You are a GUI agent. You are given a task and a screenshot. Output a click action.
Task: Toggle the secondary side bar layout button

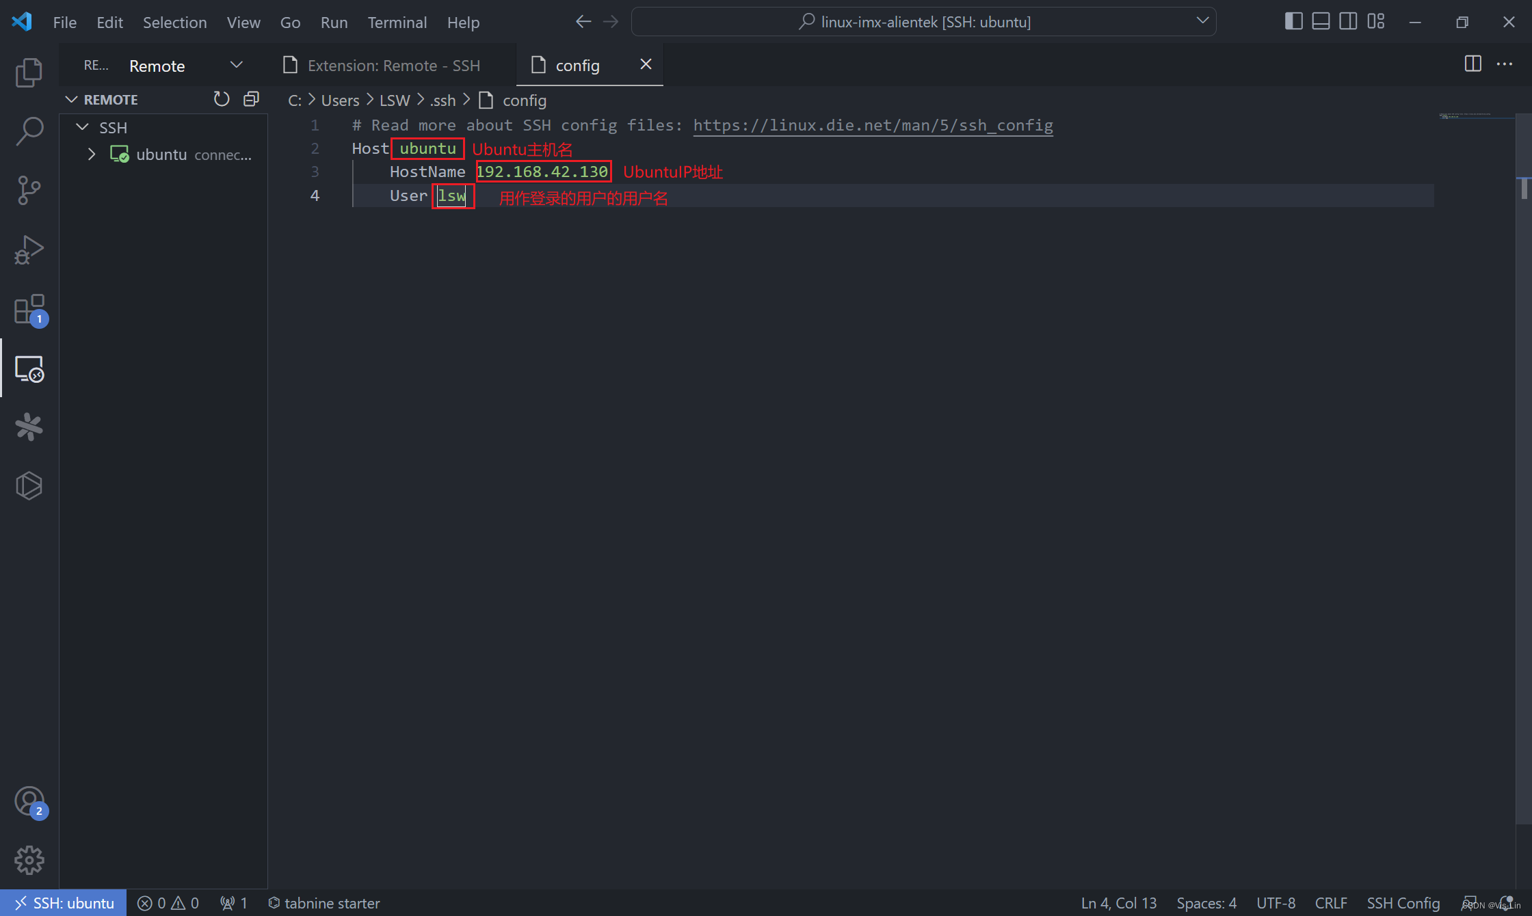(1348, 22)
